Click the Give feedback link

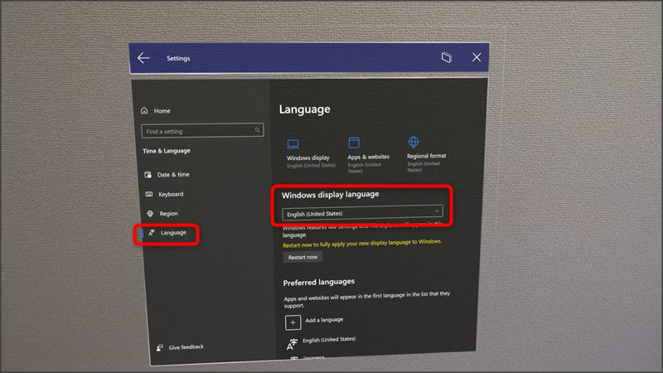[x=186, y=347]
